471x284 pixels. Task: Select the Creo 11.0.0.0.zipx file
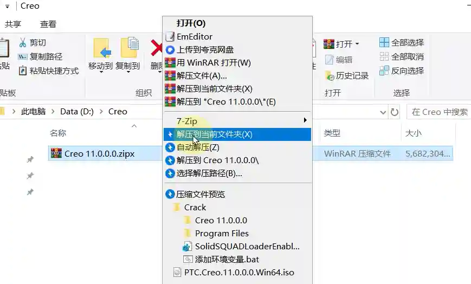(99, 153)
